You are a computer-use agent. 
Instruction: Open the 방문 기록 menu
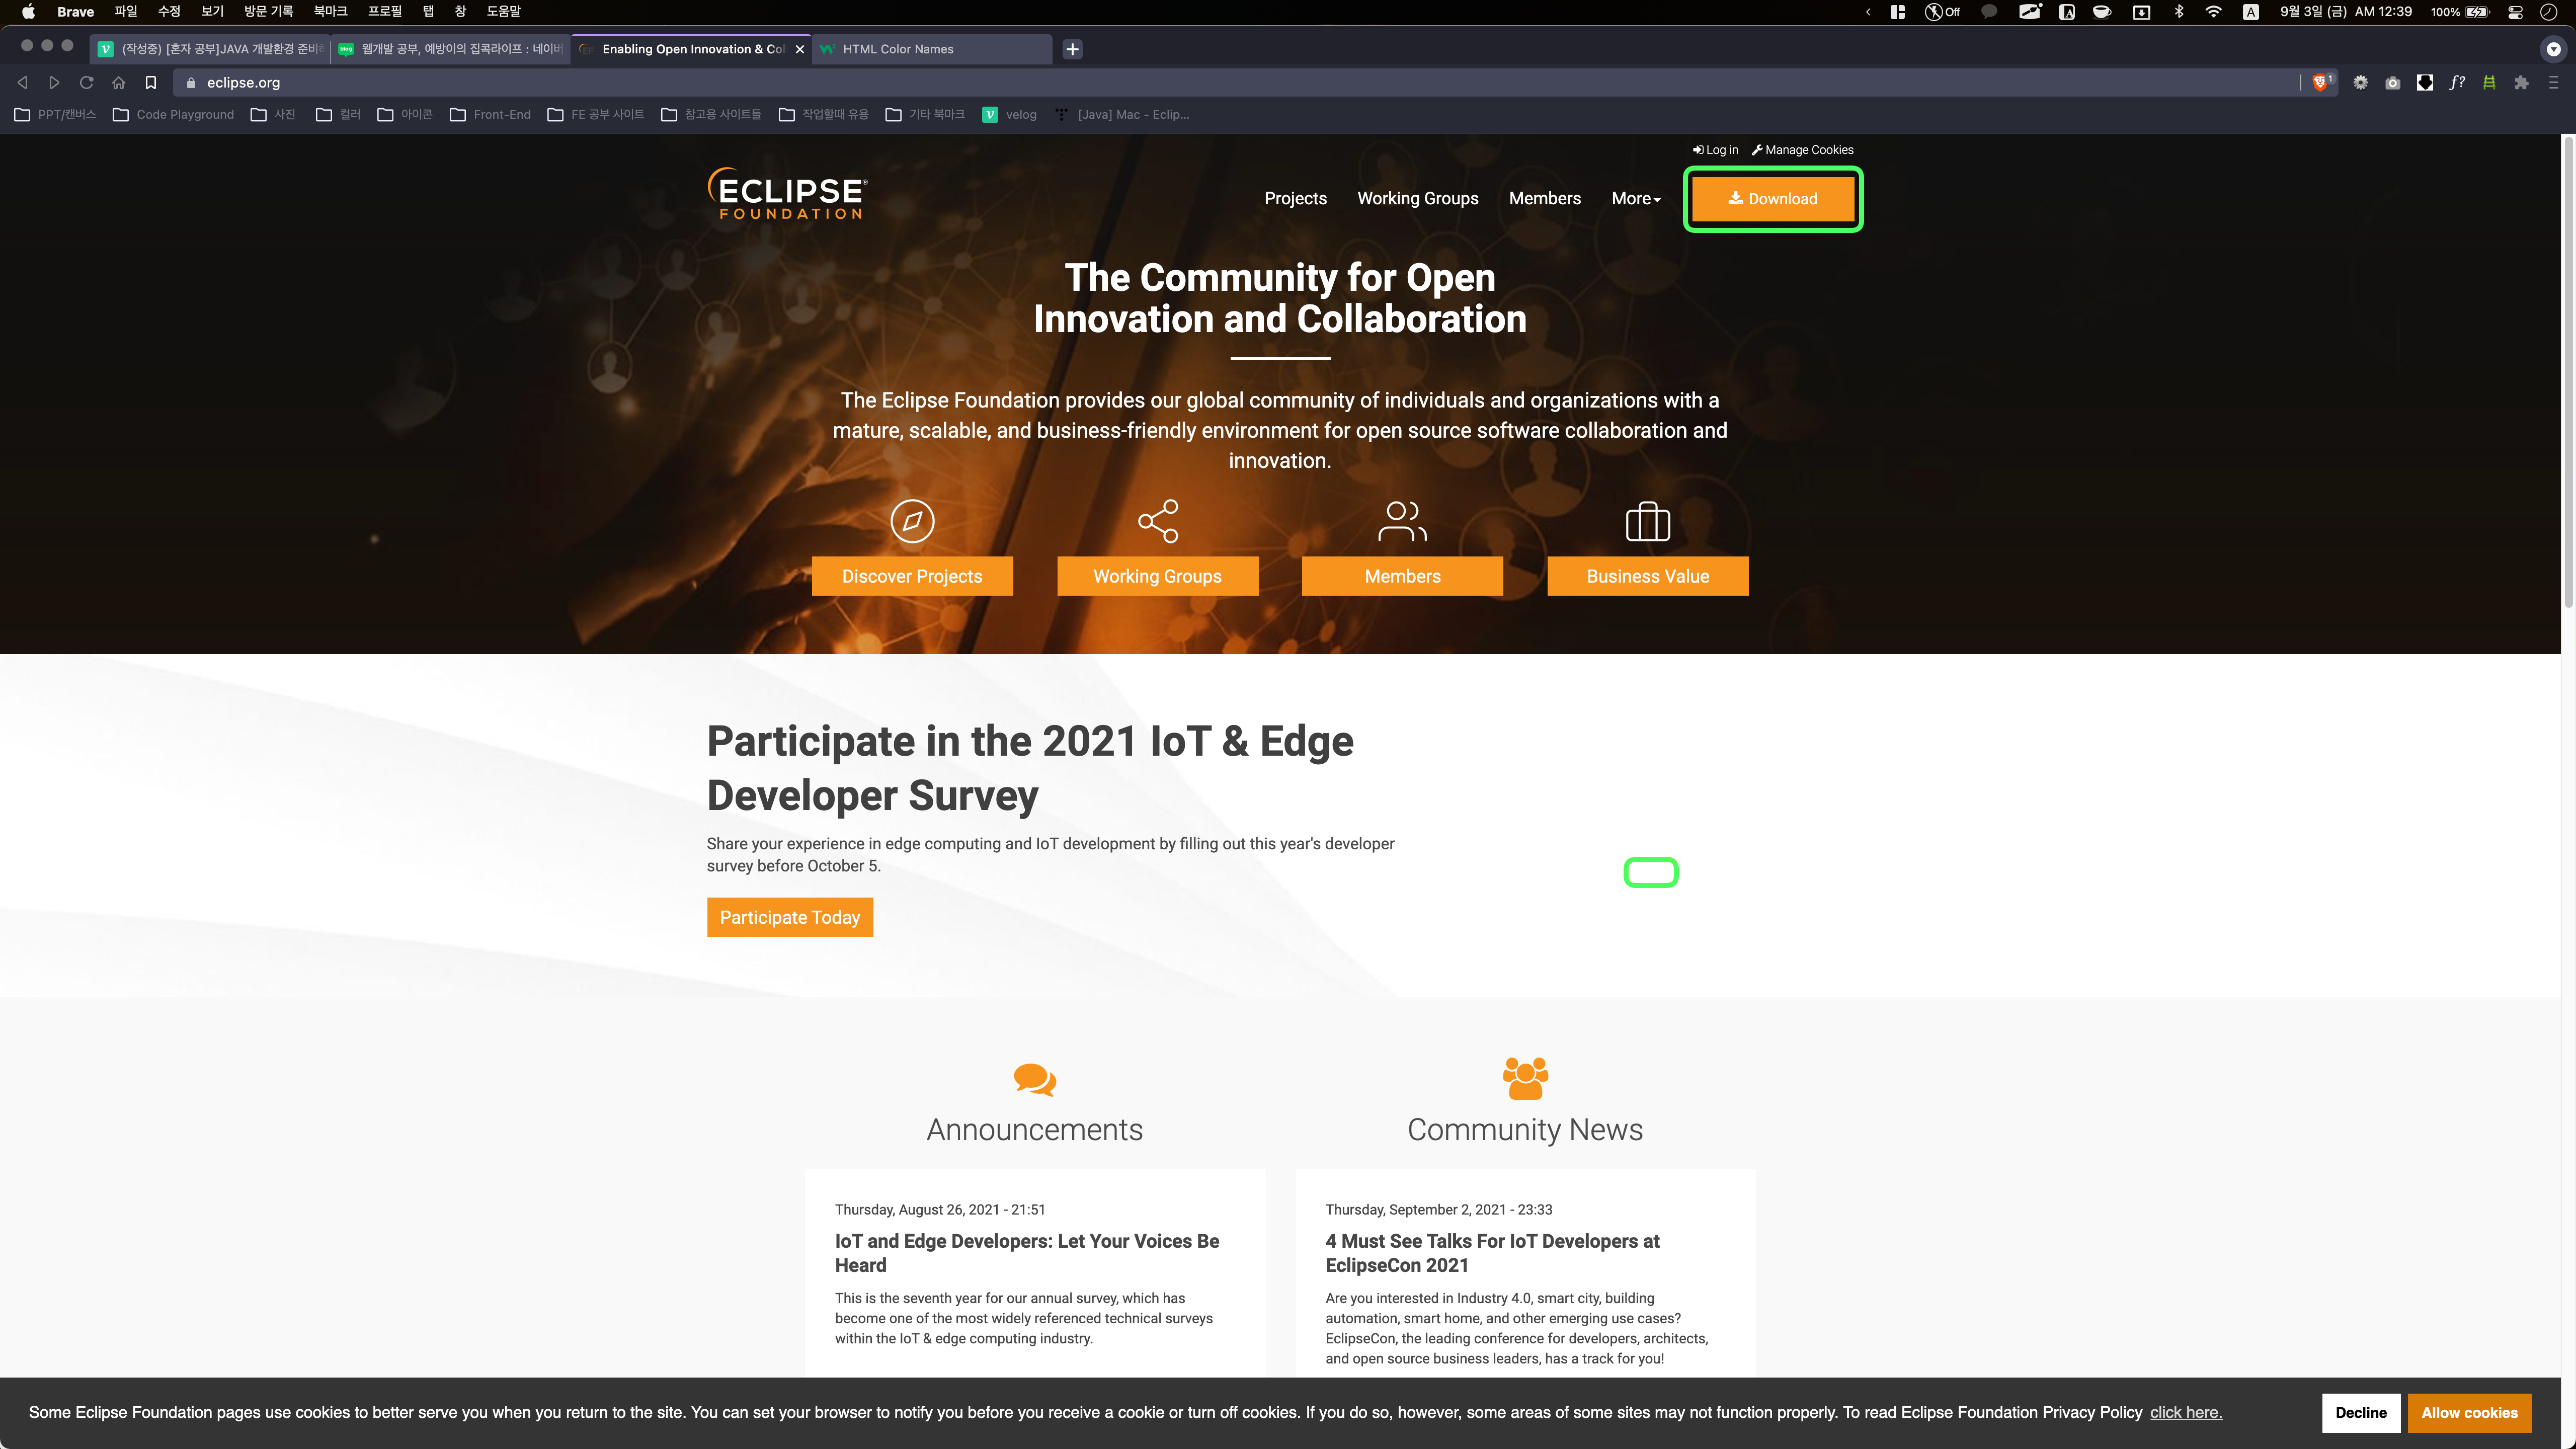click(268, 12)
